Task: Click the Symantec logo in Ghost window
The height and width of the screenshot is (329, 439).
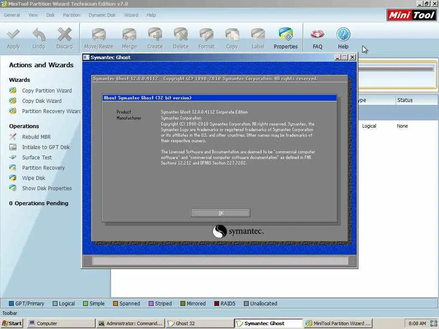Action: 238,232
